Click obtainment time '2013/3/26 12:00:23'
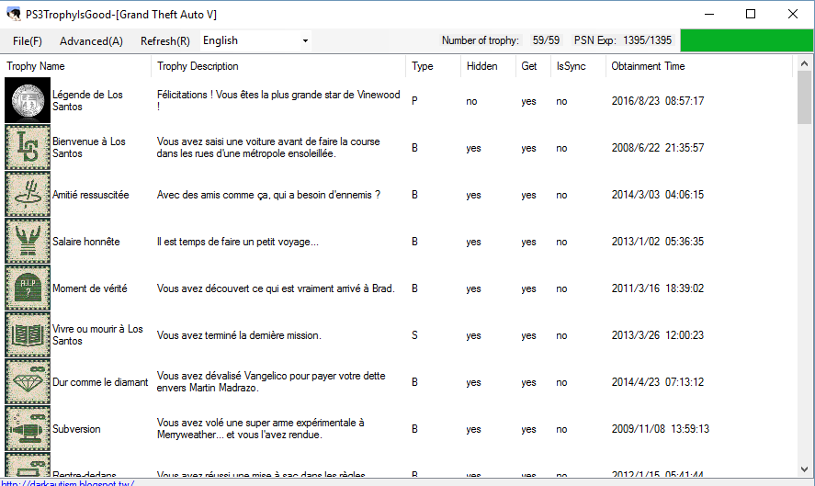The height and width of the screenshot is (486, 815). 658,334
